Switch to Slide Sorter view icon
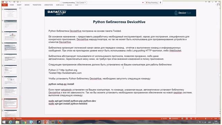 tap(187, 118)
